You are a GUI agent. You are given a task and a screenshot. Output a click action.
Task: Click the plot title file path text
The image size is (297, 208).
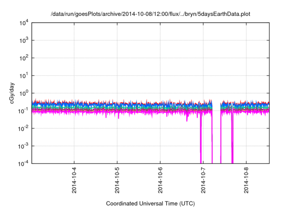point(150,14)
